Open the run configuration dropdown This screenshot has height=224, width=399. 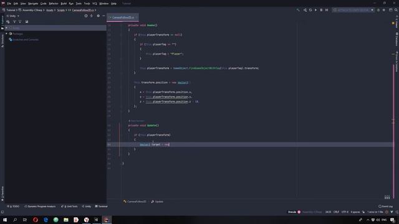353,10
